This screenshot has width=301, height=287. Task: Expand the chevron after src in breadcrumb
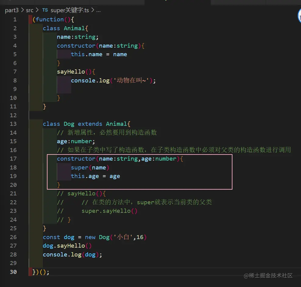pyautogui.click(x=37, y=10)
